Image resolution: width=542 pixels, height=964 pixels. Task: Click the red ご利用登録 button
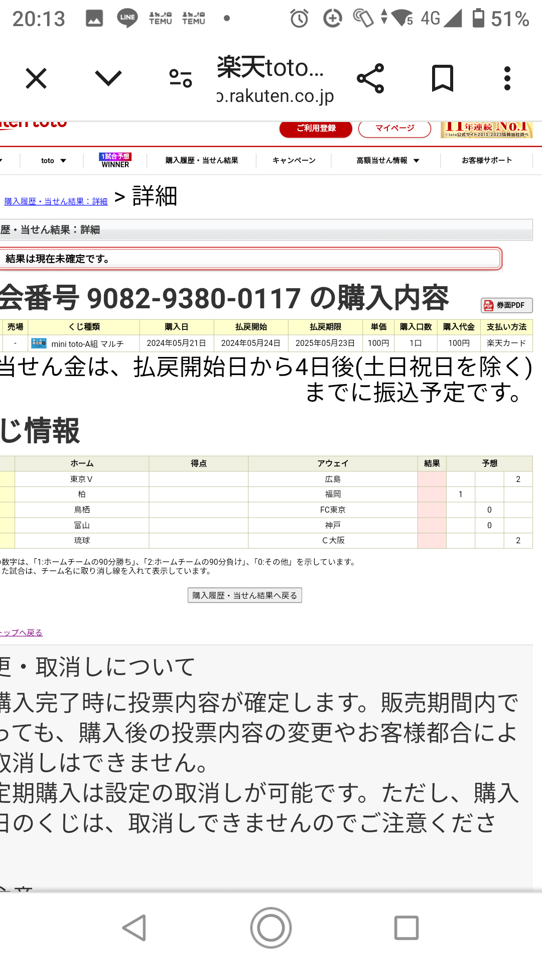point(316,129)
